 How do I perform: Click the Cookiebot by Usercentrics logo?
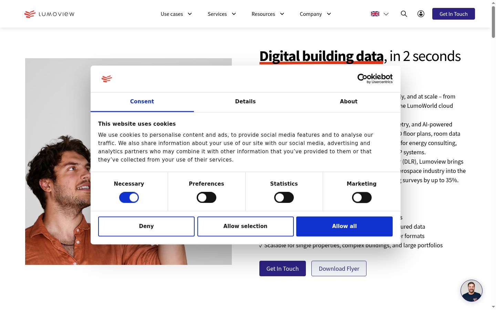(375, 79)
